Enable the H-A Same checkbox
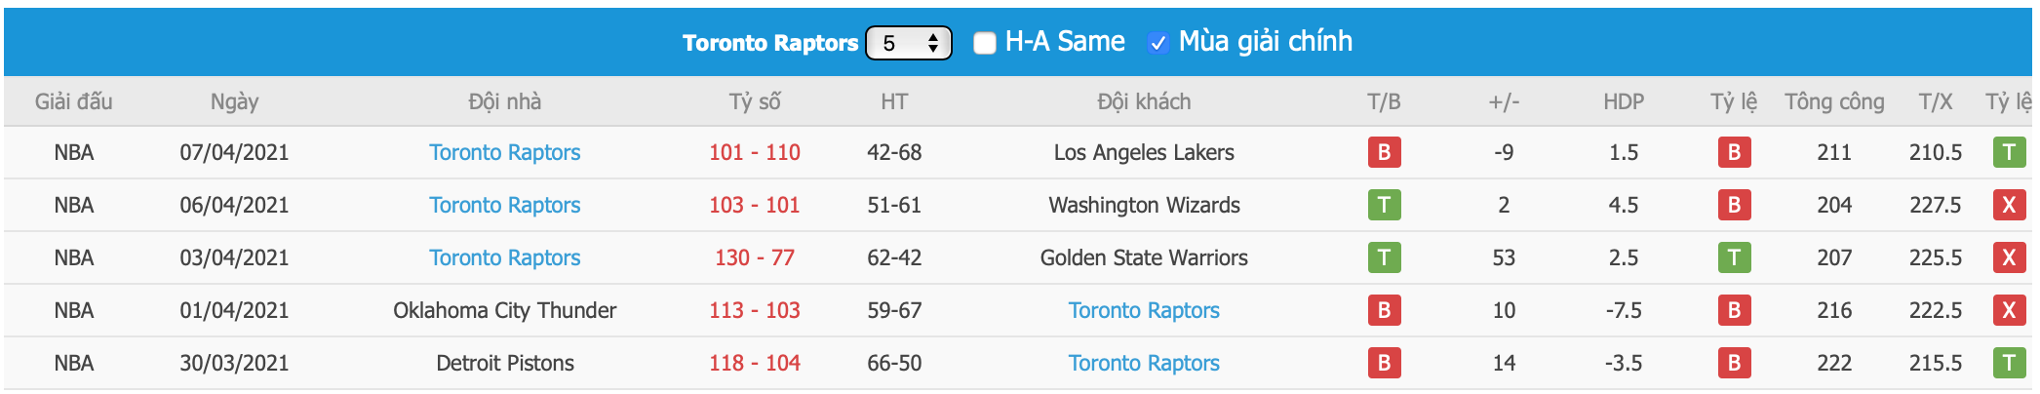 pos(985,43)
